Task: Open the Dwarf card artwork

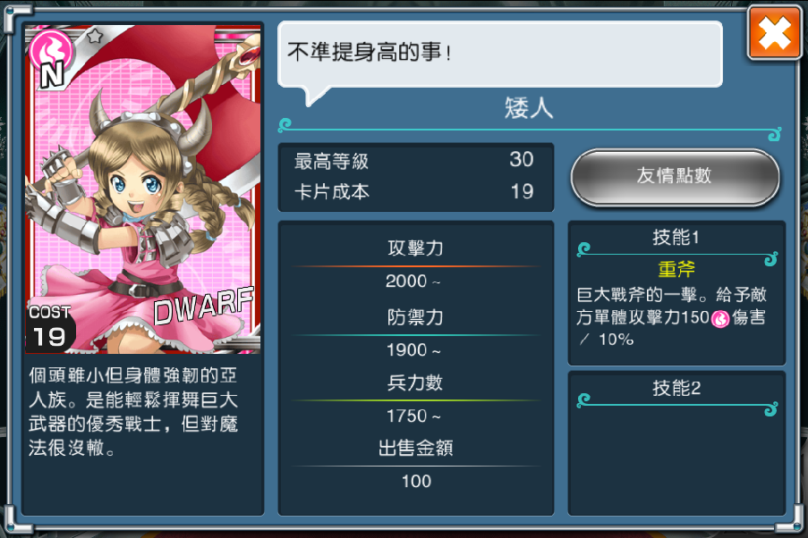Action: [x=143, y=189]
